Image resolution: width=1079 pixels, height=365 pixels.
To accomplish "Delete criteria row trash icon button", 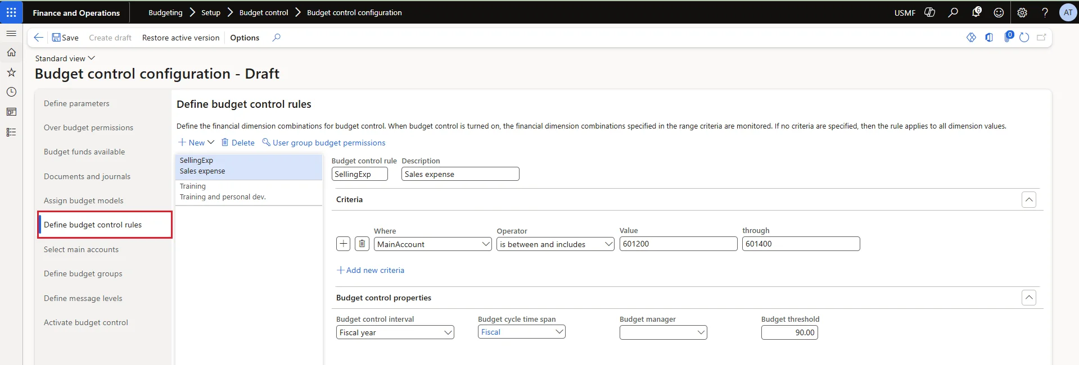I will (x=362, y=244).
